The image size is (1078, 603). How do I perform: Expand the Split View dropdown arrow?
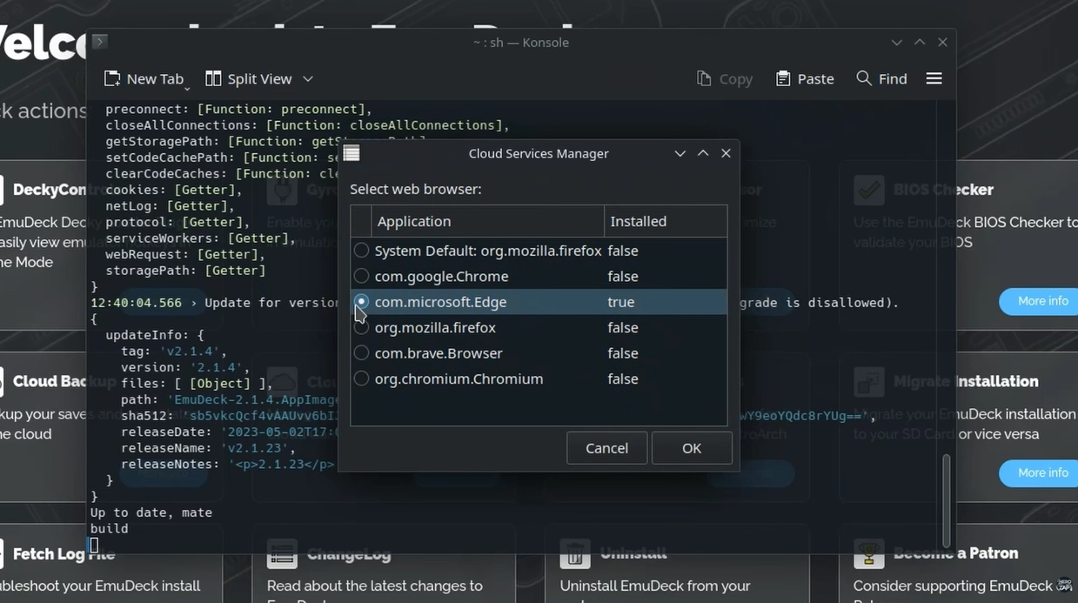[307, 79]
